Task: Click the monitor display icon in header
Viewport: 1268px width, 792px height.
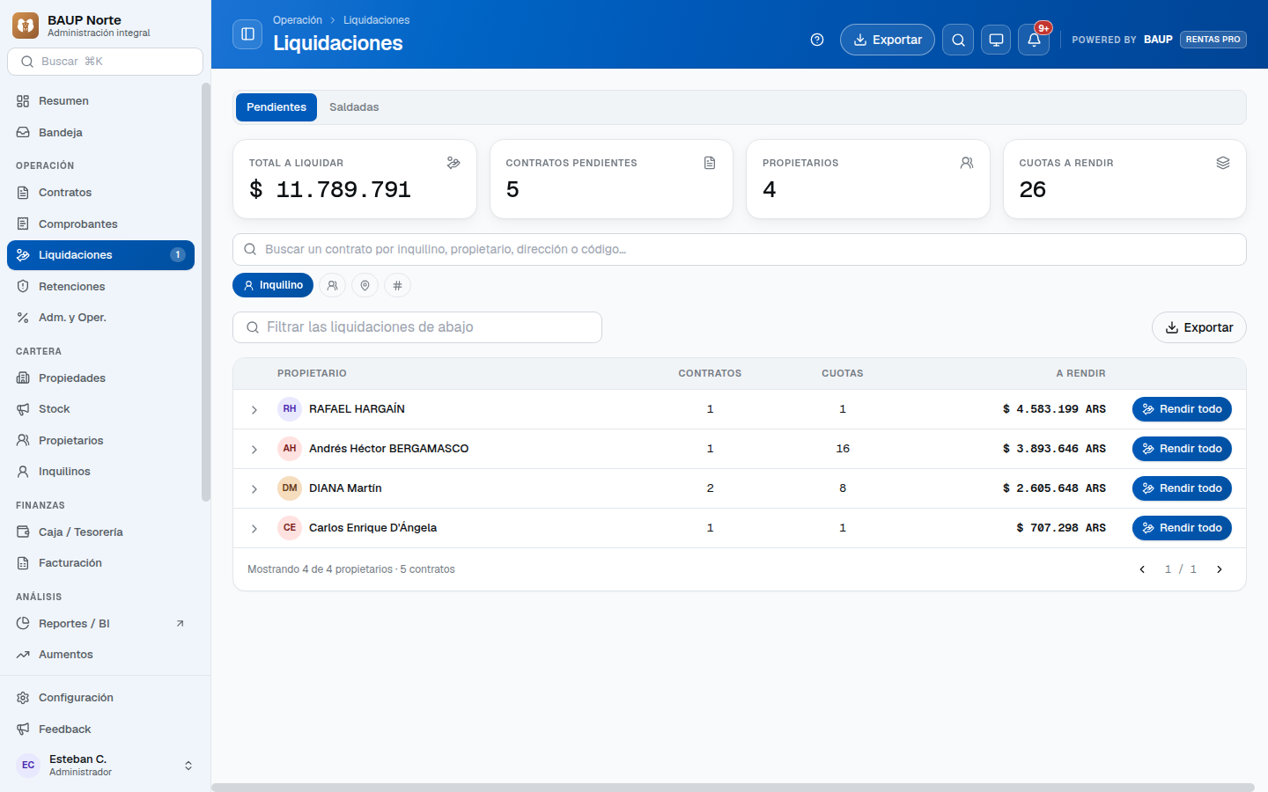Action: point(996,40)
